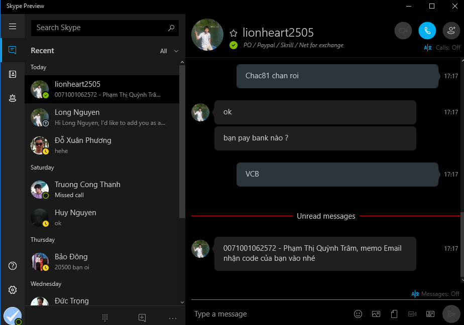
Task: Open conversation with Bảo Đông
Action: click(x=102, y=261)
